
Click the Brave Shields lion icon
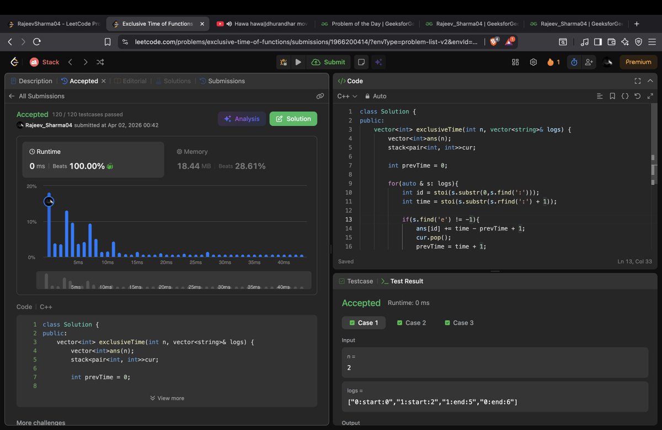point(495,41)
